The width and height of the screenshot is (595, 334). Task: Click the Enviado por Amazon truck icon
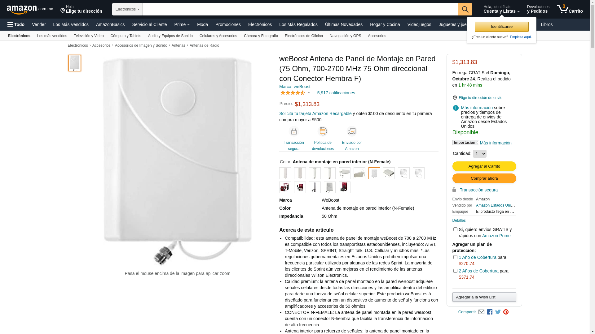pyautogui.click(x=352, y=131)
